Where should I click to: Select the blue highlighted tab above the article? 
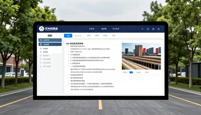tap(68, 36)
